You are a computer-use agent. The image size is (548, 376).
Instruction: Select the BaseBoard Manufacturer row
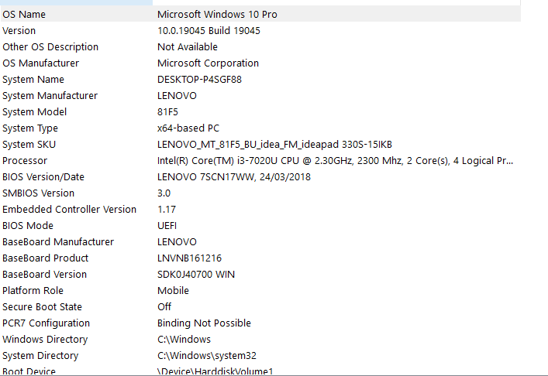(x=58, y=242)
